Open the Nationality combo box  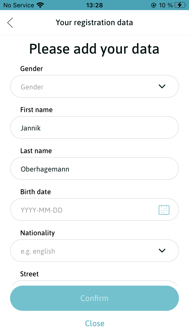[x=86, y=251]
